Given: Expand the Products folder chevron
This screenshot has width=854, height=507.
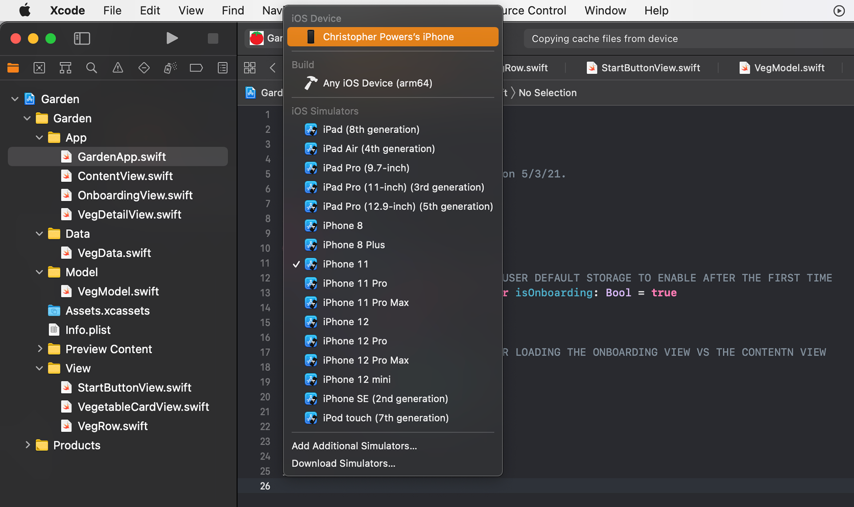Looking at the screenshot, I should pyautogui.click(x=28, y=445).
